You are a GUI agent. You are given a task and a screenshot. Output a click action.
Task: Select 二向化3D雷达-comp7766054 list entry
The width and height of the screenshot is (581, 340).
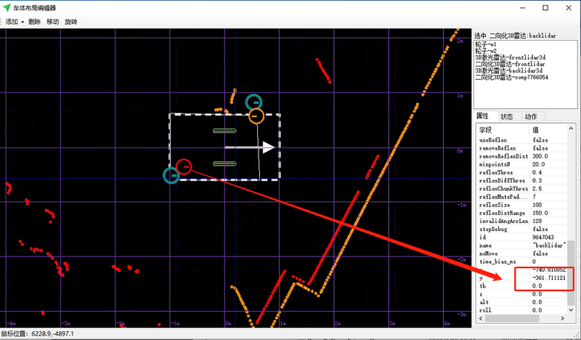pos(511,77)
